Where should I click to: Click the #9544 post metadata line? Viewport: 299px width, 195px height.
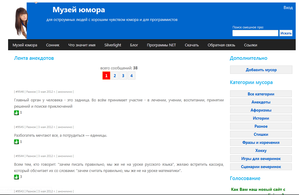pyautogui.click(x=44, y=156)
